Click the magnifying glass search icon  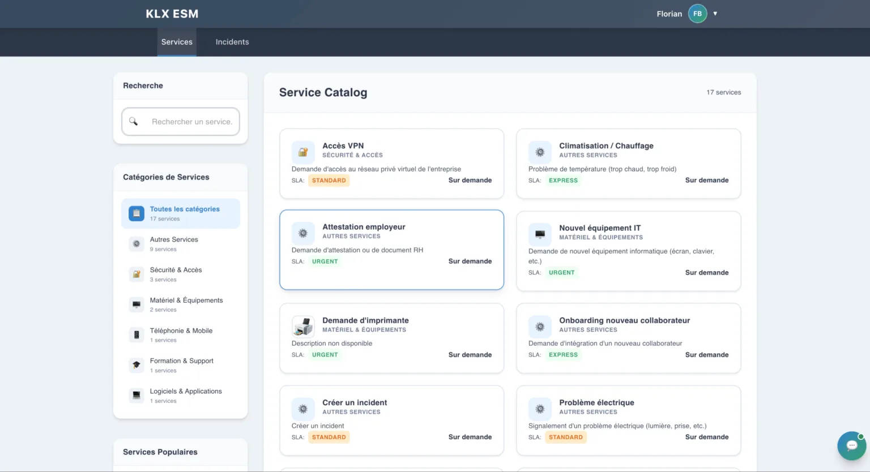tap(134, 122)
